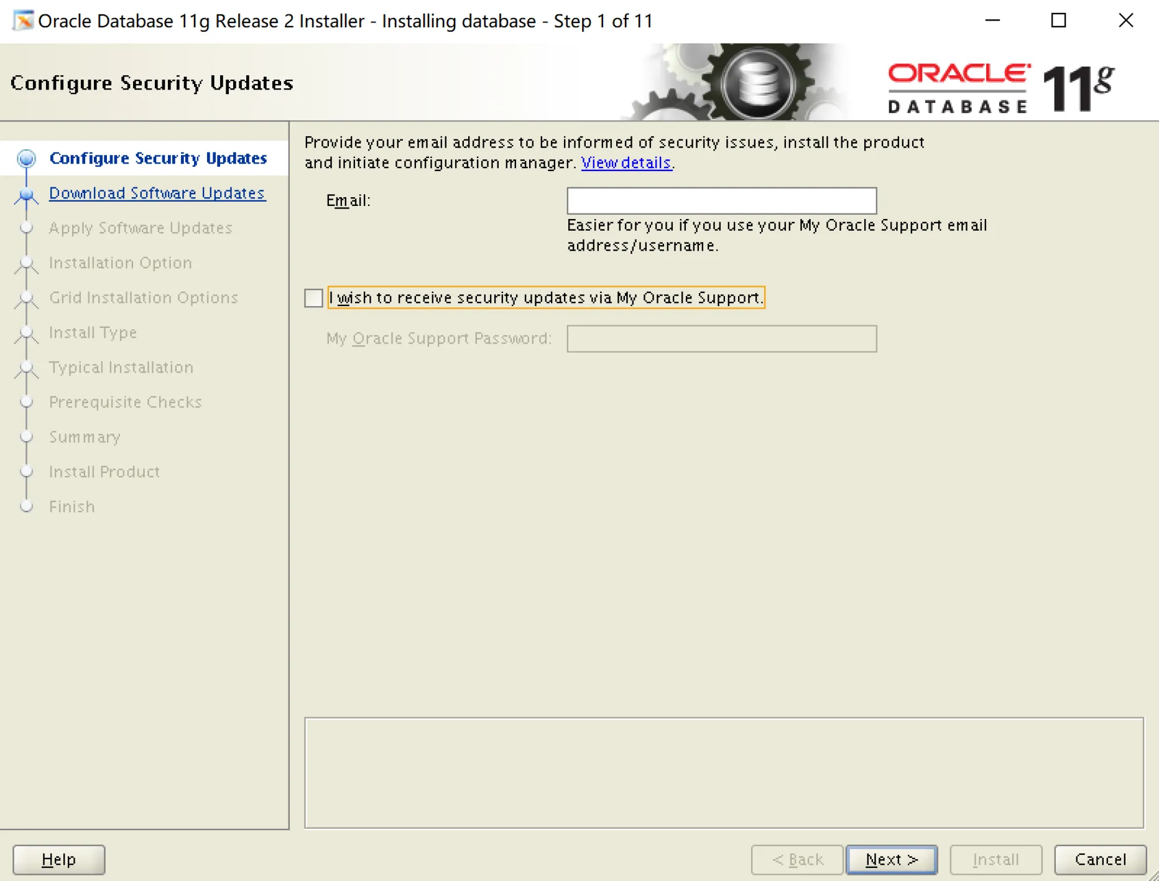Click the Next button
Viewport: 1159px width, 881px height.
tap(892, 859)
